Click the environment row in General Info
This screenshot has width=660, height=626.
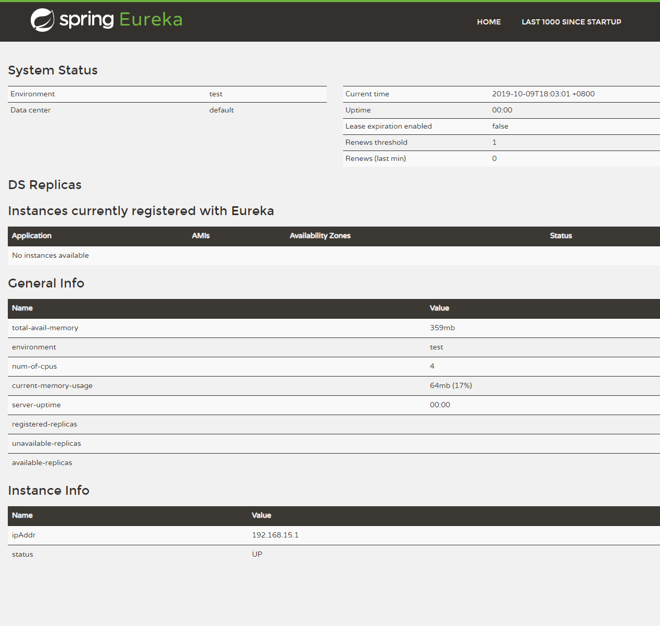[334, 347]
